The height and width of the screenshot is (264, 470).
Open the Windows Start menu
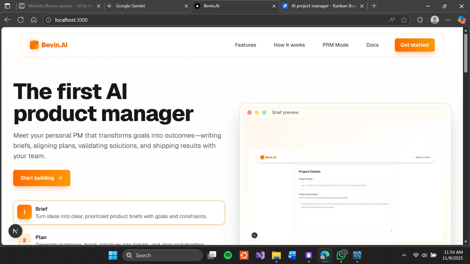[x=113, y=255]
